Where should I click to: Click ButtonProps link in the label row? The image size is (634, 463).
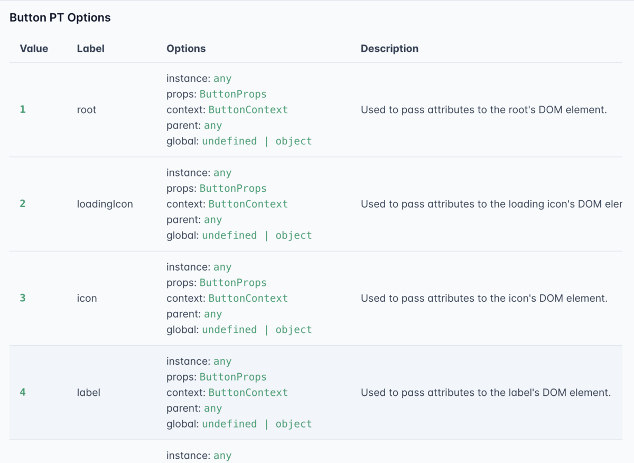[233, 377]
